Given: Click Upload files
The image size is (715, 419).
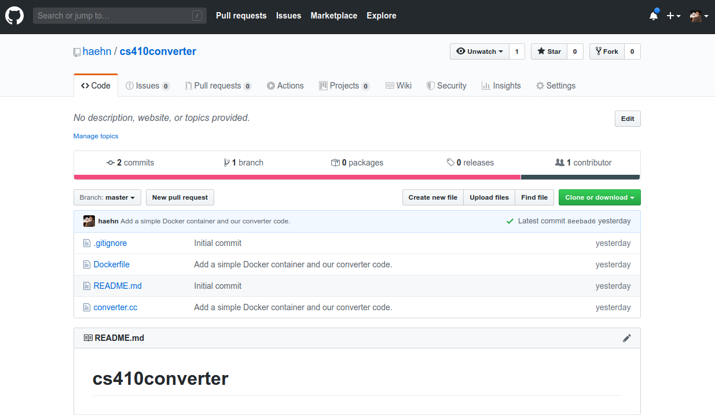Looking at the screenshot, I should tap(489, 197).
